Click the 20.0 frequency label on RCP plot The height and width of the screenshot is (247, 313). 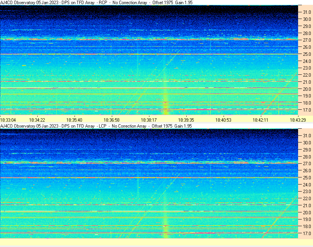click(x=307, y=89)
